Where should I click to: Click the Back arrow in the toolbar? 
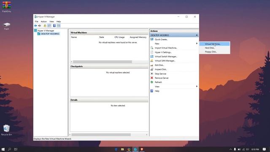(x=35, y=26)
